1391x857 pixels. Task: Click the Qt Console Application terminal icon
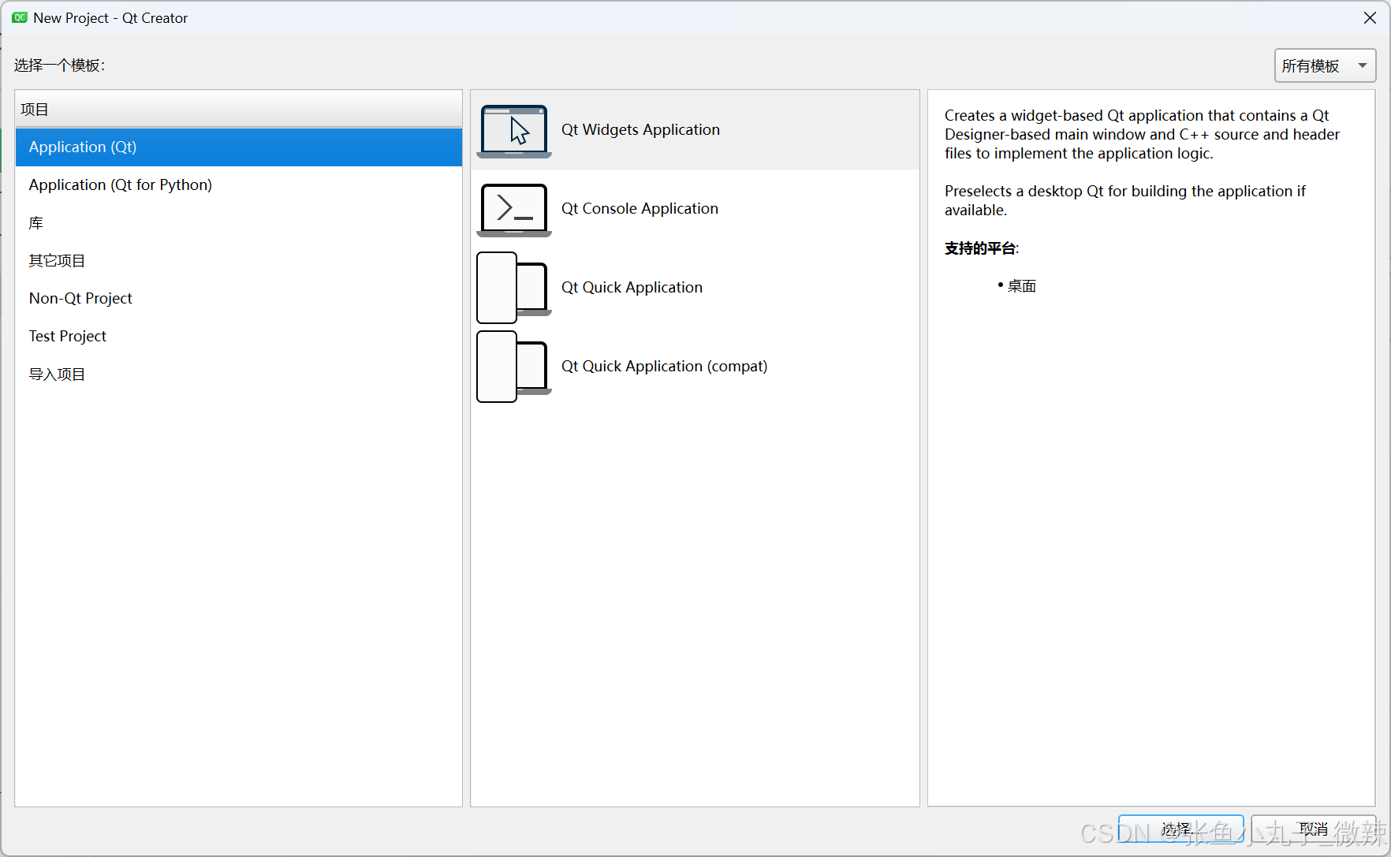514,210
